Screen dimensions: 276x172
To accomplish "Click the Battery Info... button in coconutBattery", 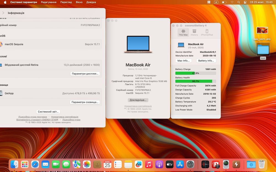I will click(x=206, y=61).
